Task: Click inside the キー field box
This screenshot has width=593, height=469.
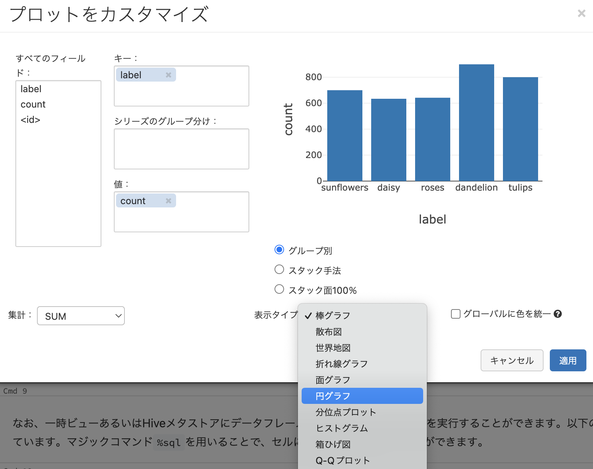Action: click(182, 86)
